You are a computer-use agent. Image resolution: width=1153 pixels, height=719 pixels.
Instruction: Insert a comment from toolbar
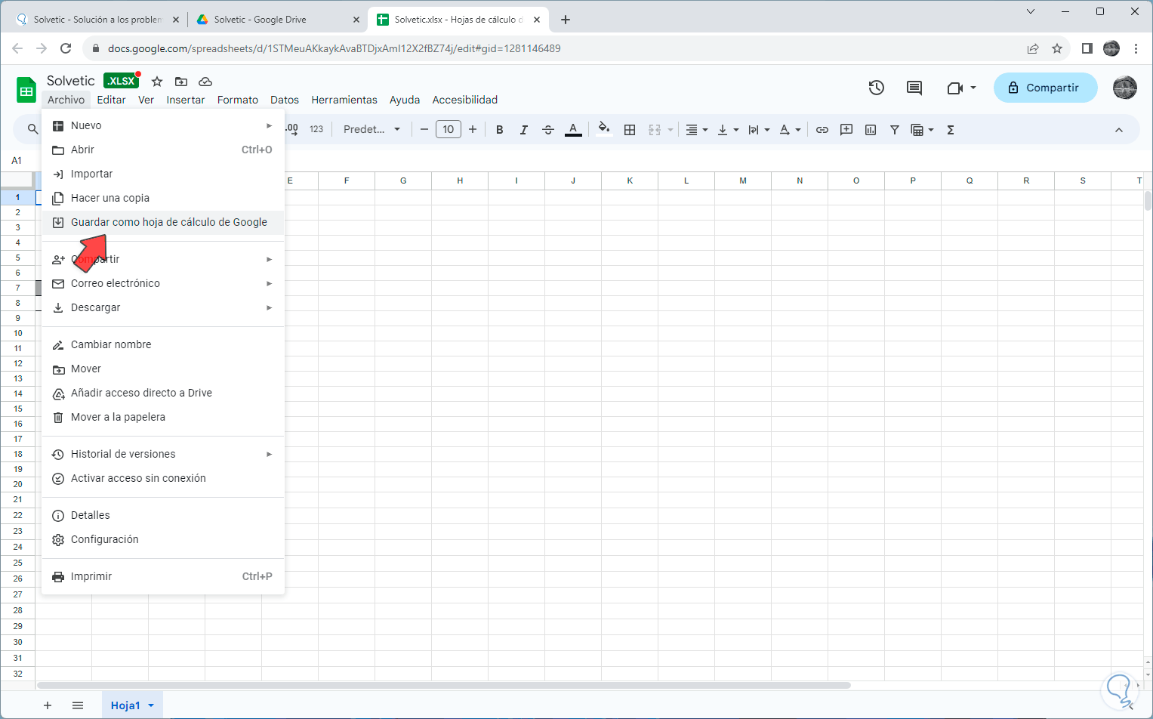[846, 130]
